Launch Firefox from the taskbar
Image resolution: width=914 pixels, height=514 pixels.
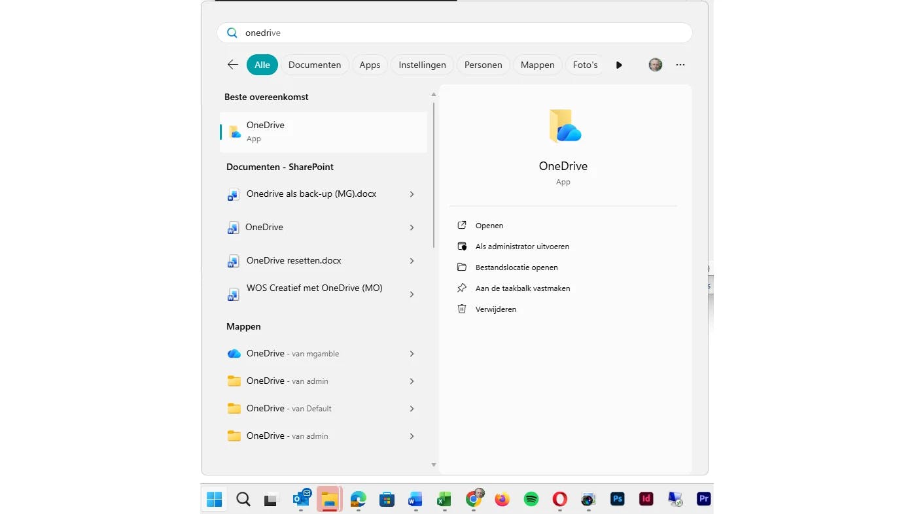(502, 499)
